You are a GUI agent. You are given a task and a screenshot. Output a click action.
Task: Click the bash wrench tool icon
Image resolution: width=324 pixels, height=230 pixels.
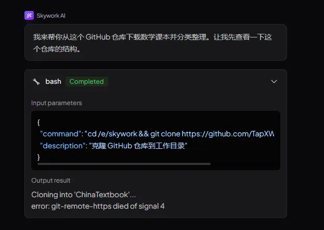pyautogui.click(x=36, y=82)
